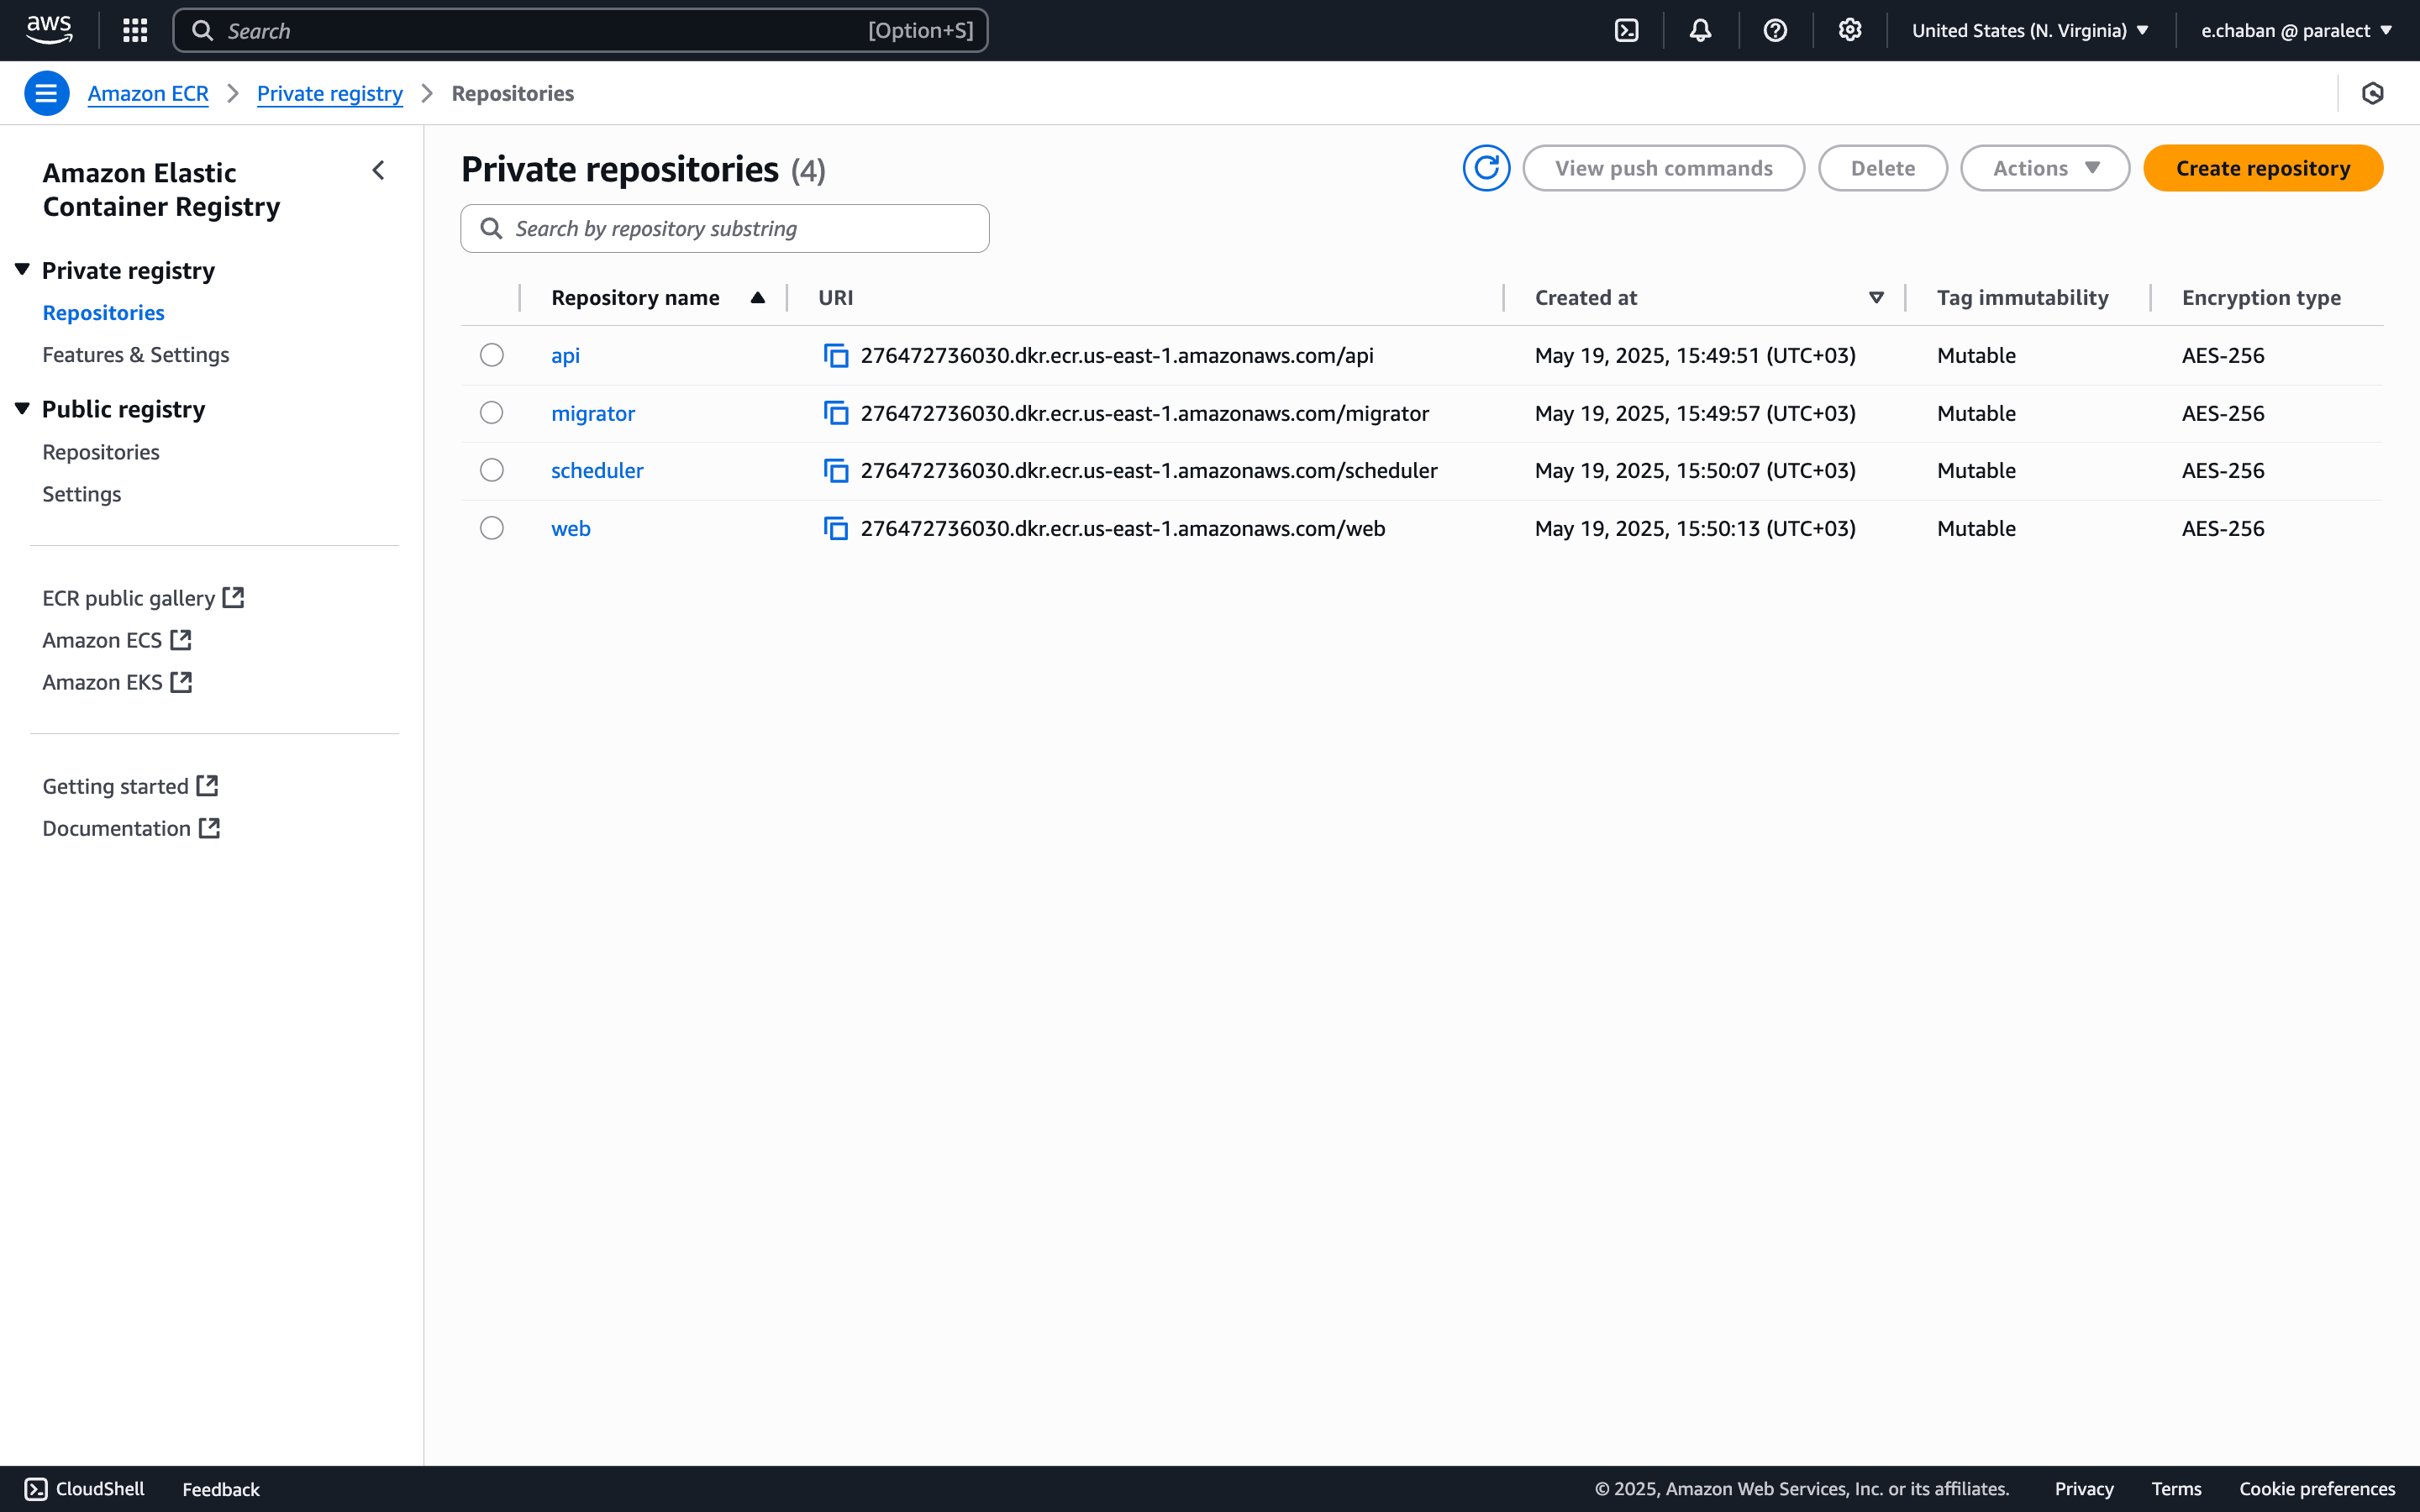Viewport: 2420px width, 1512px height.
Task: Open the help panel icon
Action: coord(1775,30)
